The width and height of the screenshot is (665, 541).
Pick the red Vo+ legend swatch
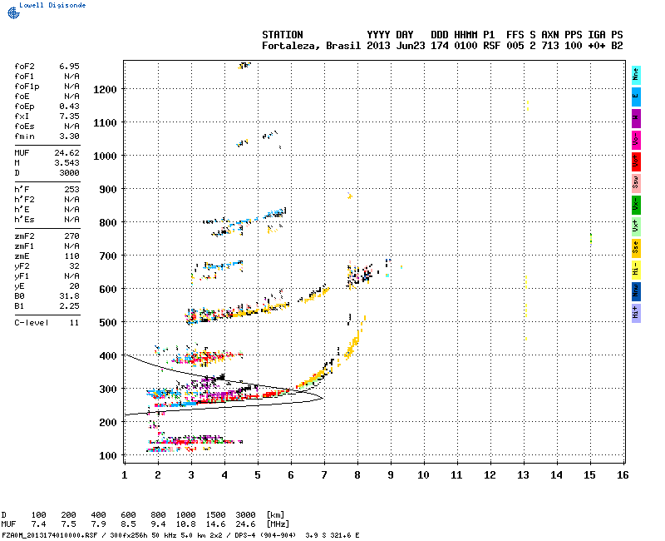coord(636,161)
